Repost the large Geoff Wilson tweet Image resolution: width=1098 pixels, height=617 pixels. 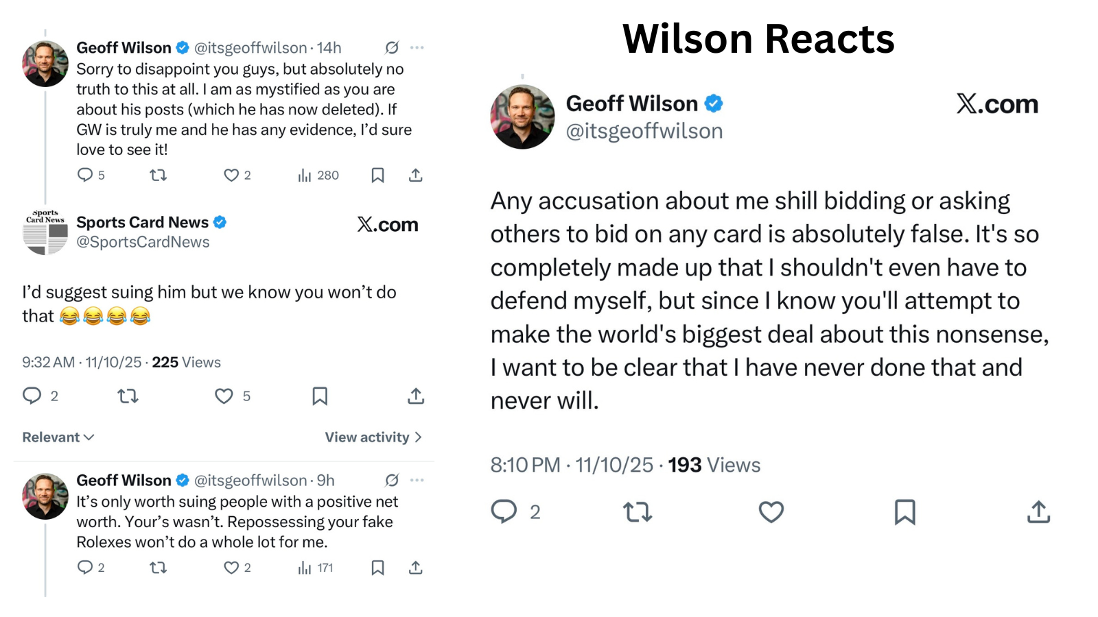click(638, 512)
